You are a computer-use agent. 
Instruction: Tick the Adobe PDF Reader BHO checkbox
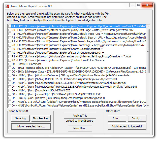coord(10,68)
